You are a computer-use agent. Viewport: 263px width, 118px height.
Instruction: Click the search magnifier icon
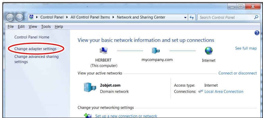coord(256,17)
